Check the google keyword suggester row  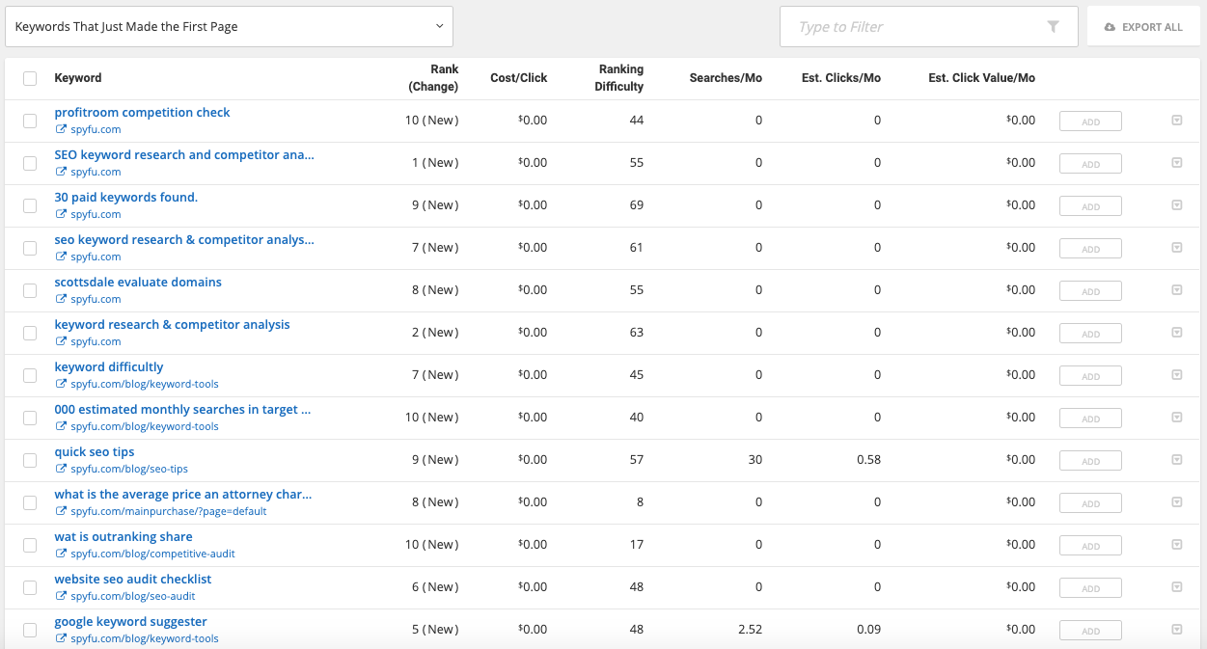[x=30, y=630]
